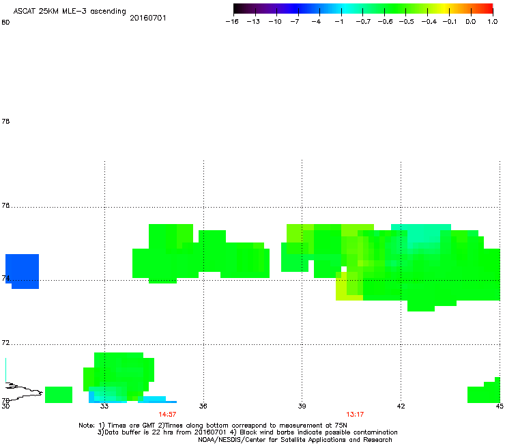Click the latitude axis label 74
The height and width of the screenshot is (444, 505).
(5, 278)
